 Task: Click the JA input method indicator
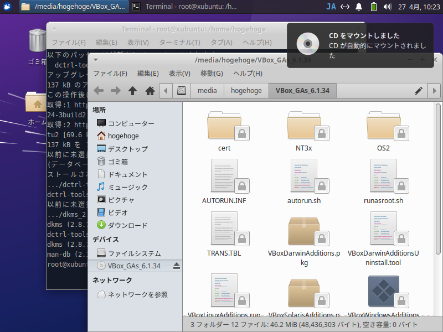331,7
